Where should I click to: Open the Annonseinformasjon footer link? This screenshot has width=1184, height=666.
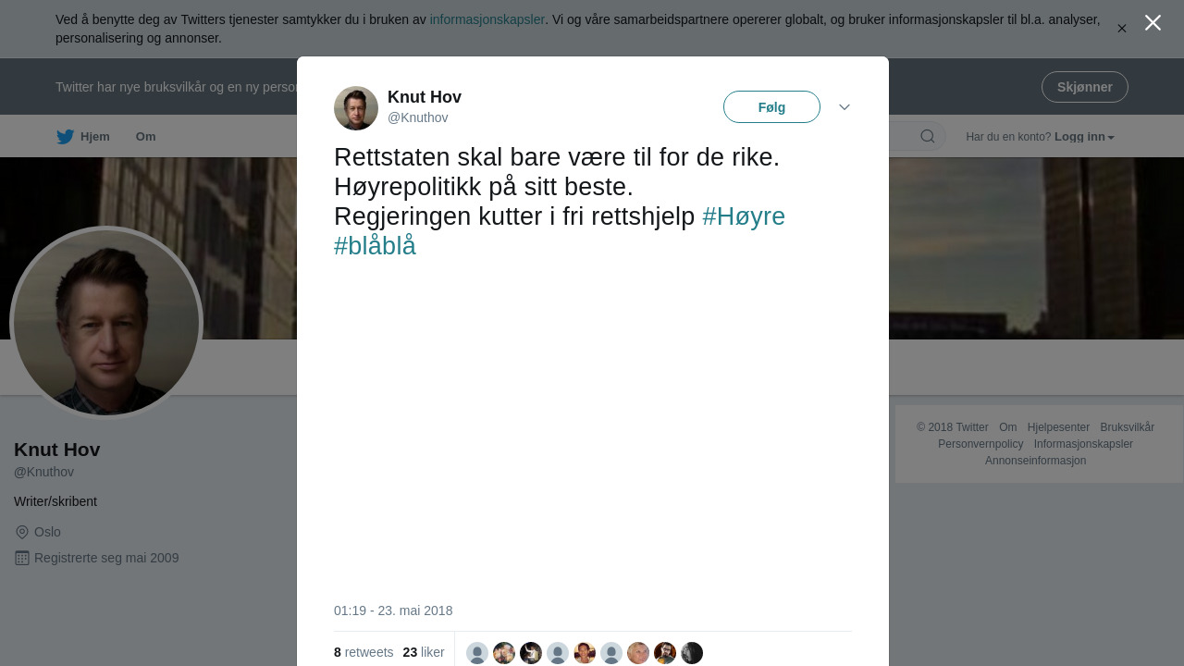pyautogui.click(x=1035, y=461)
